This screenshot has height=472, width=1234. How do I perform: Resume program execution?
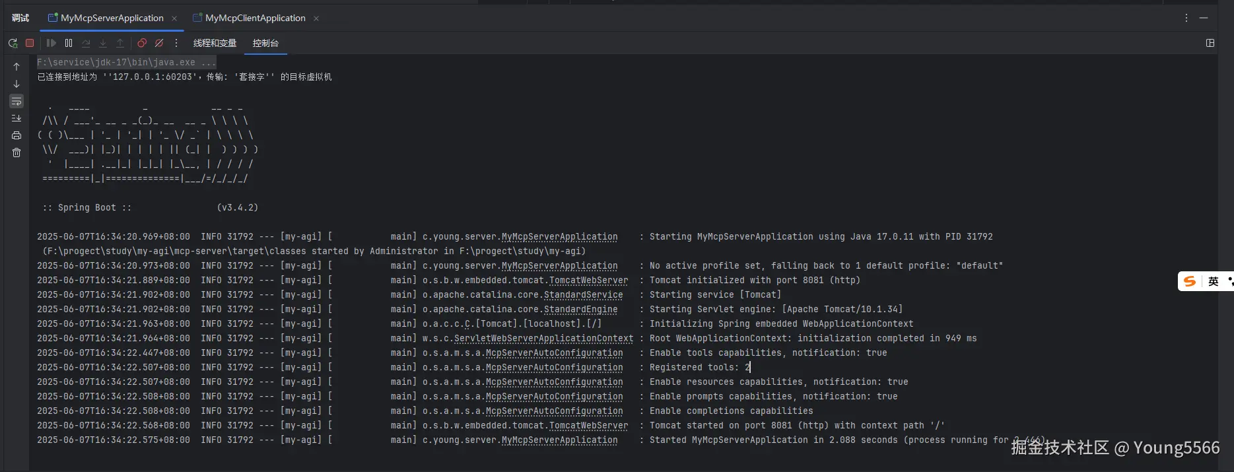[51, 43]
